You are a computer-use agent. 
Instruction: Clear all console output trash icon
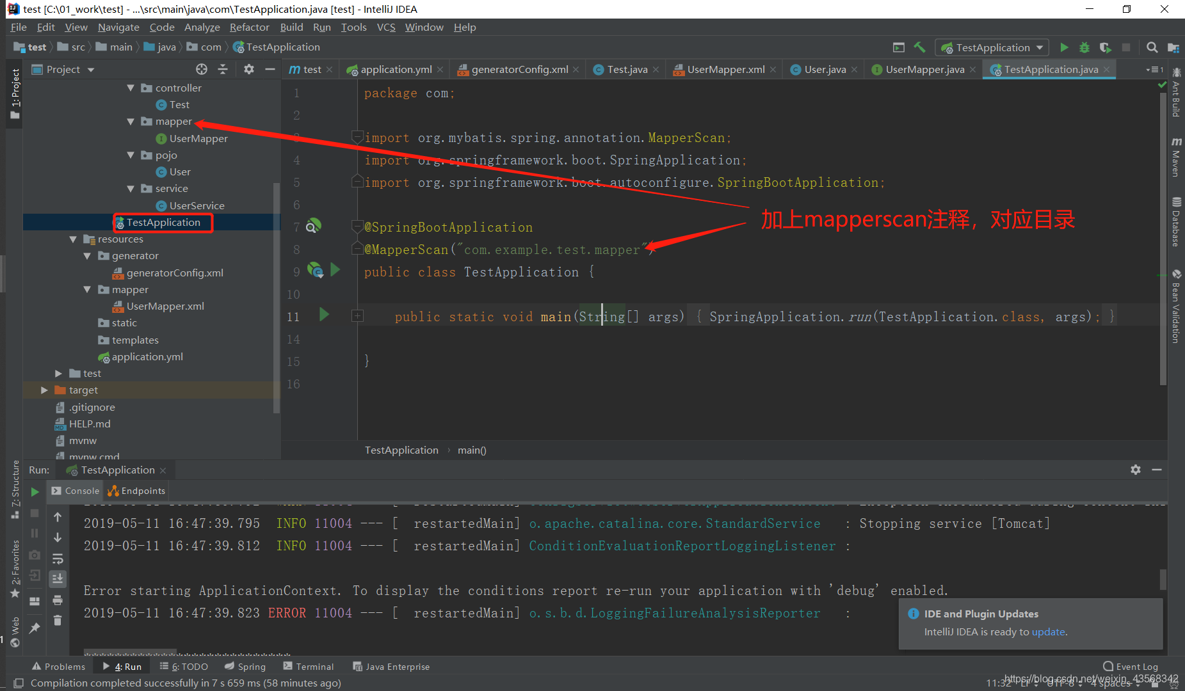click(x=58, y=621)
